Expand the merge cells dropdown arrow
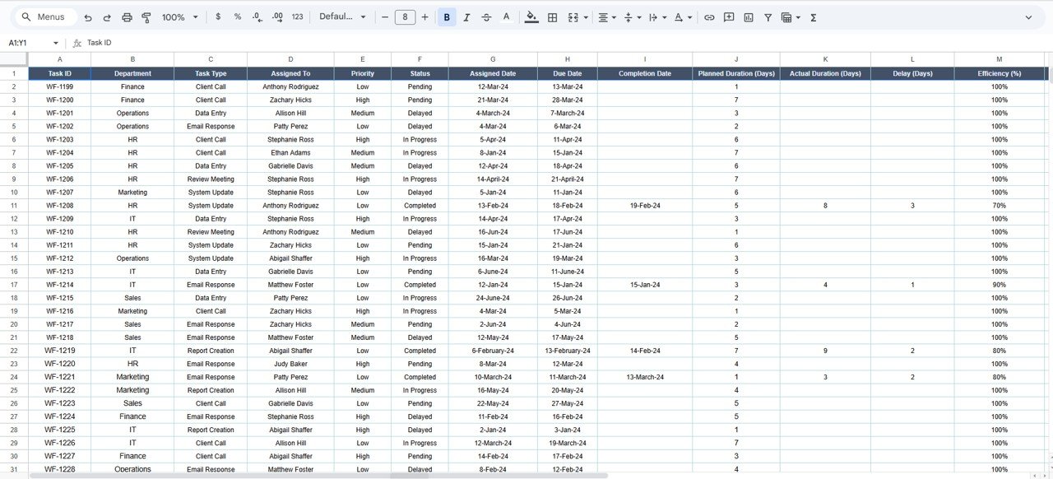 (585, 16)
